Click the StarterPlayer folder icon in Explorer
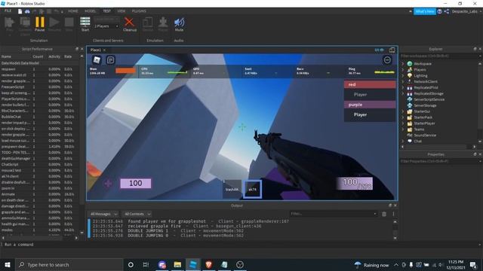483x271 pixels. pos(410,123)
